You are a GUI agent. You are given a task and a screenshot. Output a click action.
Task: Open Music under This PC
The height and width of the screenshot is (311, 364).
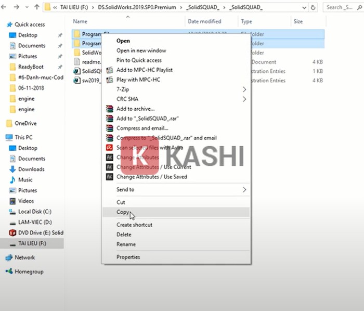[25, 180]
